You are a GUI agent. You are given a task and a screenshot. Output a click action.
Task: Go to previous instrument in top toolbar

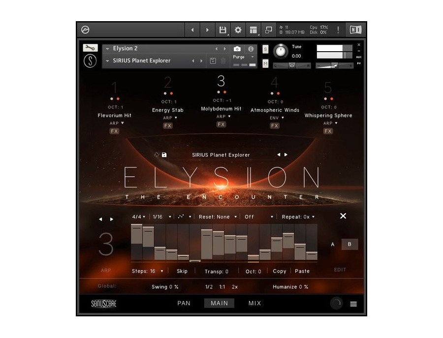tap(192, 30)
